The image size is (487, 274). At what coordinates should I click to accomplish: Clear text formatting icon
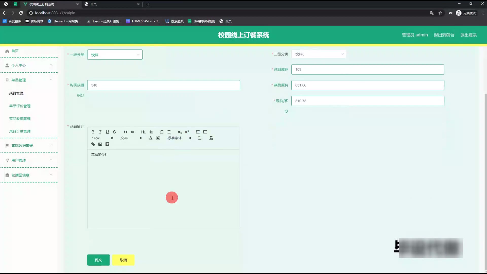(x=211, y=138)
